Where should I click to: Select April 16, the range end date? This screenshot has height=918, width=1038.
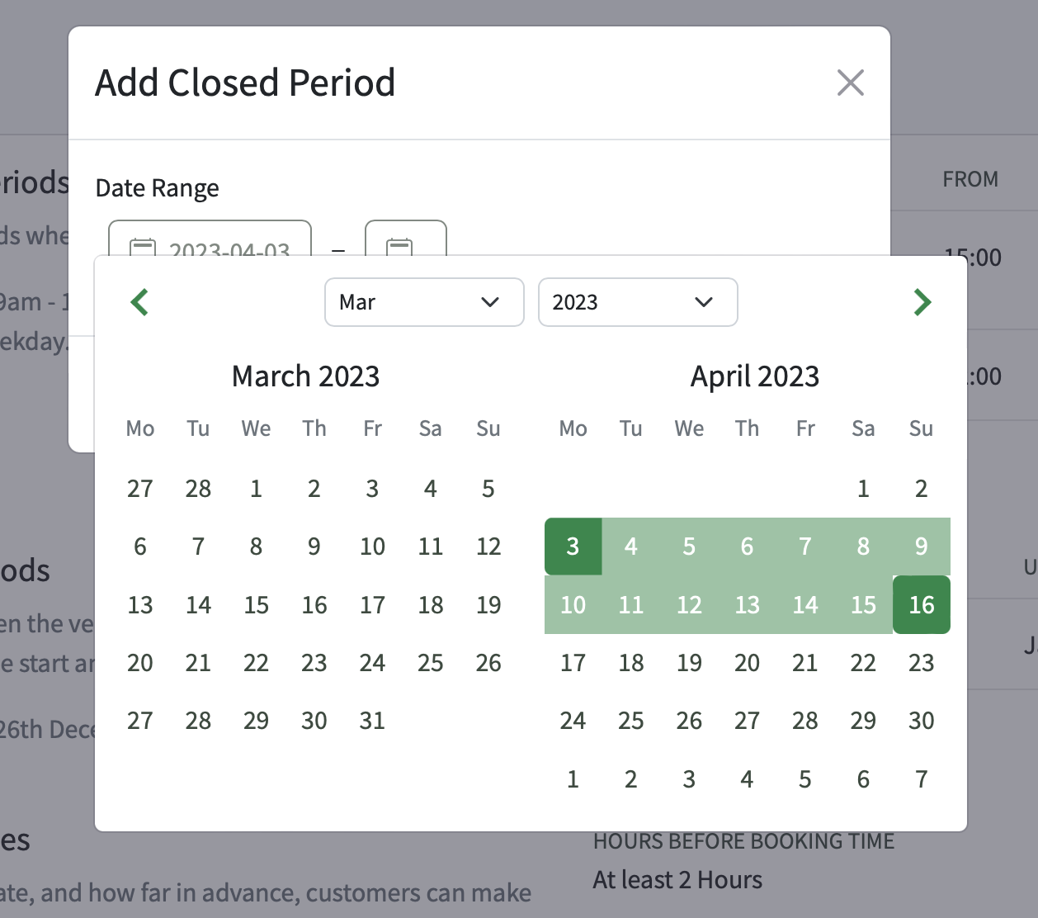(x=921, y=604)
